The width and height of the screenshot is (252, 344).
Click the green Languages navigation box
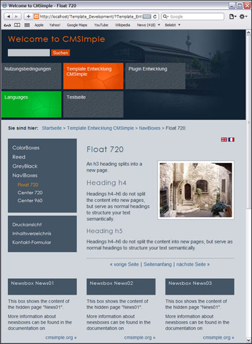[x=31, y=105]
